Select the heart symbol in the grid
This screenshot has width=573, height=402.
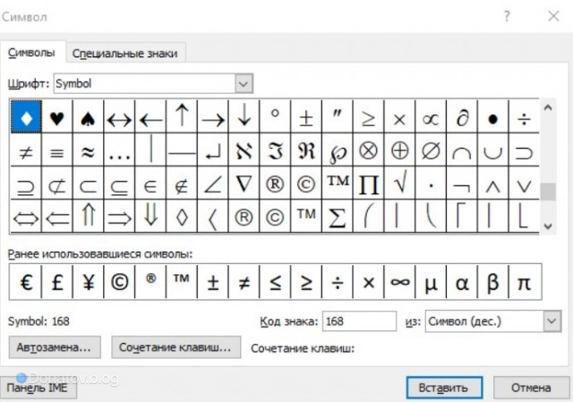click(x=56, y=117)
